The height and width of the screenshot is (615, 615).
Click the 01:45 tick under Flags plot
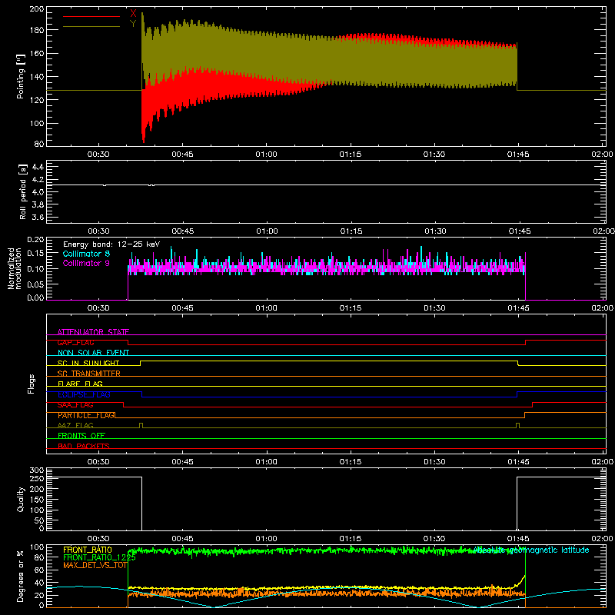518,462
